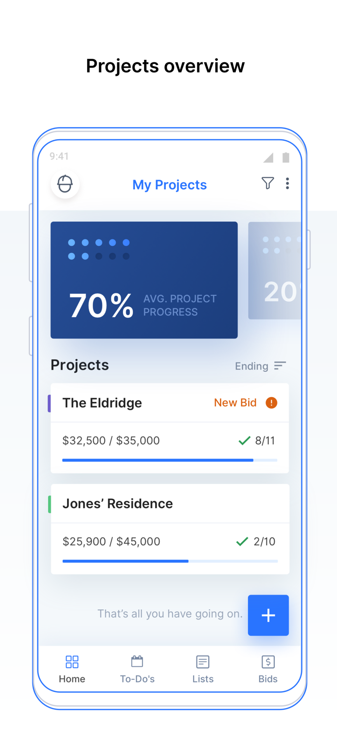Tap the hard hat profile icon
The height and width of the screenshot is (730, 337).
[x=65, y=183]
